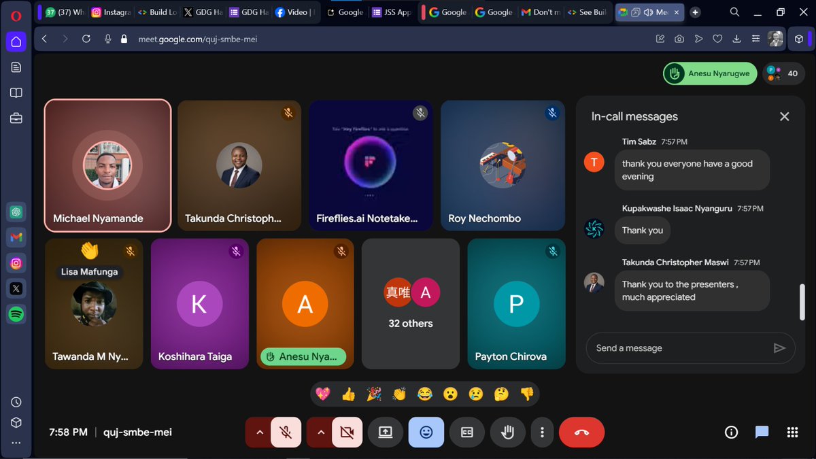The width and height of the screenshot is (816, 459).
Task: Click muted mic icon on Roy Nechombo tile
Action: tap(552, 113)
